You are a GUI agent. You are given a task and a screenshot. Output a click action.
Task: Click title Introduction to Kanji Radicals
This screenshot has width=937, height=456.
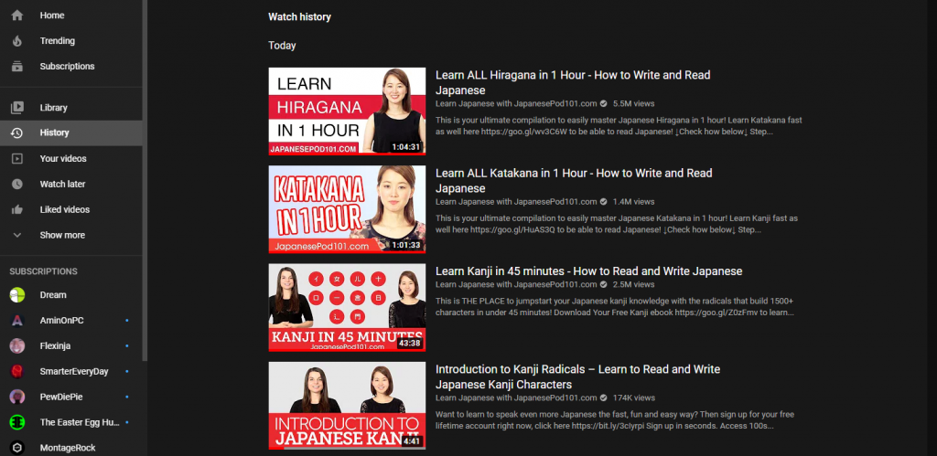coord(578,376)
